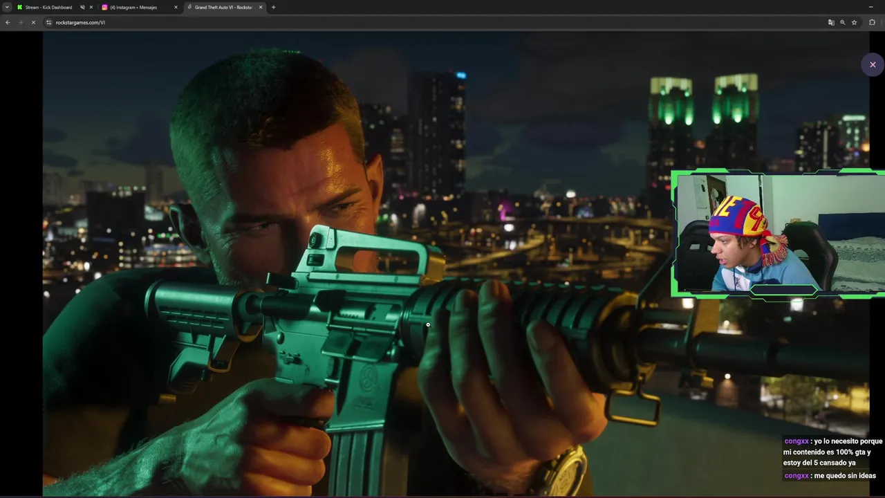Viewport: 885px width, 498px height.
Task: Close the Instagram Mensajes tab
Action: coord(176,7)
